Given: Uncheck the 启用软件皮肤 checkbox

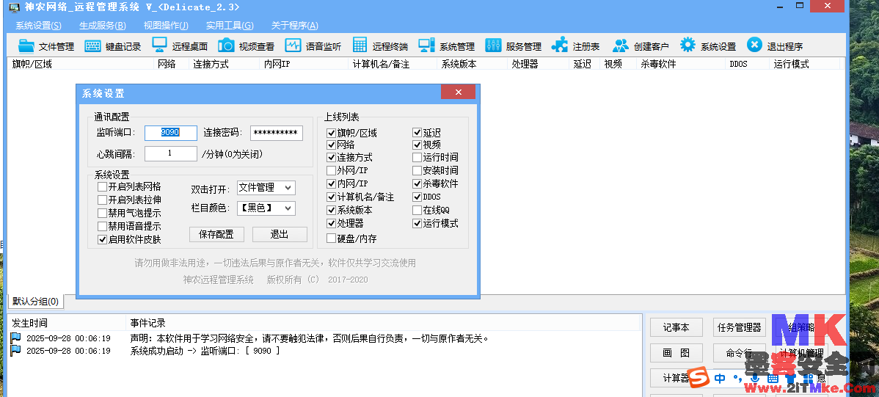Looking at the screenshot, I should 103,240.
